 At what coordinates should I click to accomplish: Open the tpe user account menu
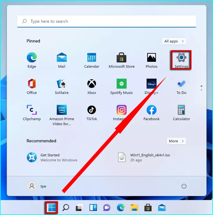pos(36,186)
